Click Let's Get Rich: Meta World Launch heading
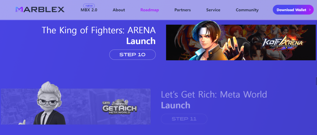The height and width of the screenshot is (135, 317). [214, 100]
